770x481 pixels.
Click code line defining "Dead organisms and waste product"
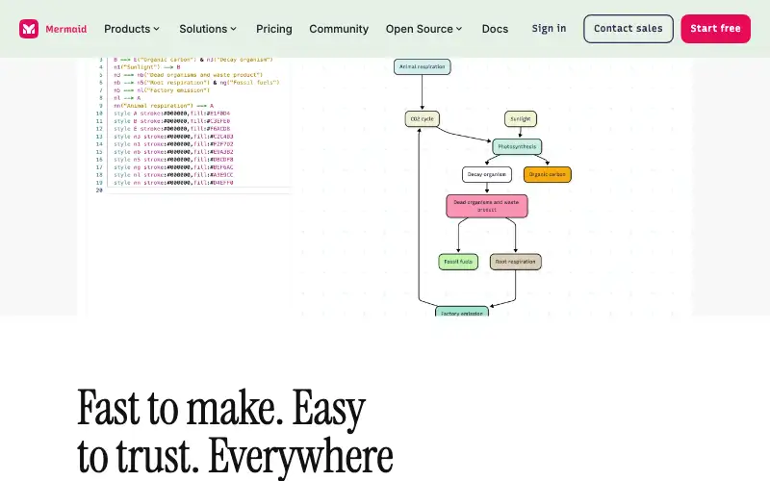(189, 75)
